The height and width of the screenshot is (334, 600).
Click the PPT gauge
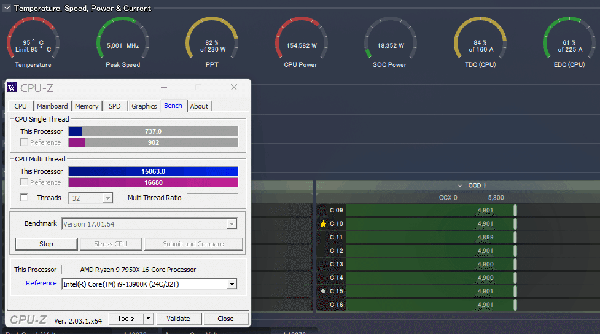pos(212,42)
